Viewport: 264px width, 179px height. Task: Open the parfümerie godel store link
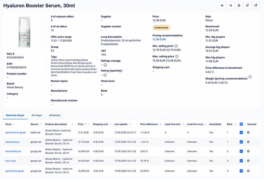point(15,171)
